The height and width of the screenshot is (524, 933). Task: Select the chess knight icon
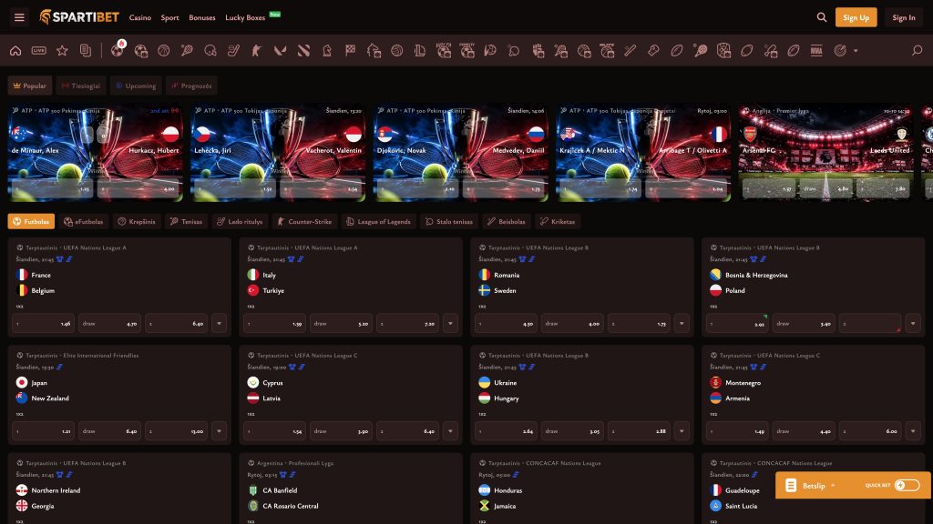coord(327,51)
